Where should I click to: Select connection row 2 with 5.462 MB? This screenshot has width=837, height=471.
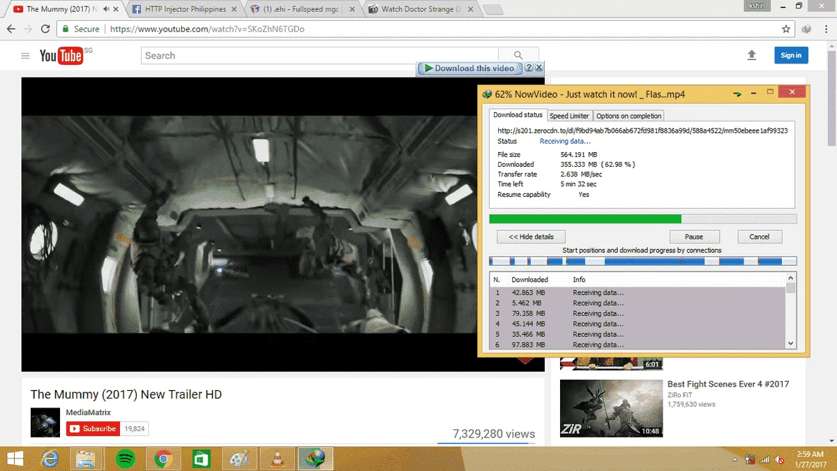coord(638,304)
